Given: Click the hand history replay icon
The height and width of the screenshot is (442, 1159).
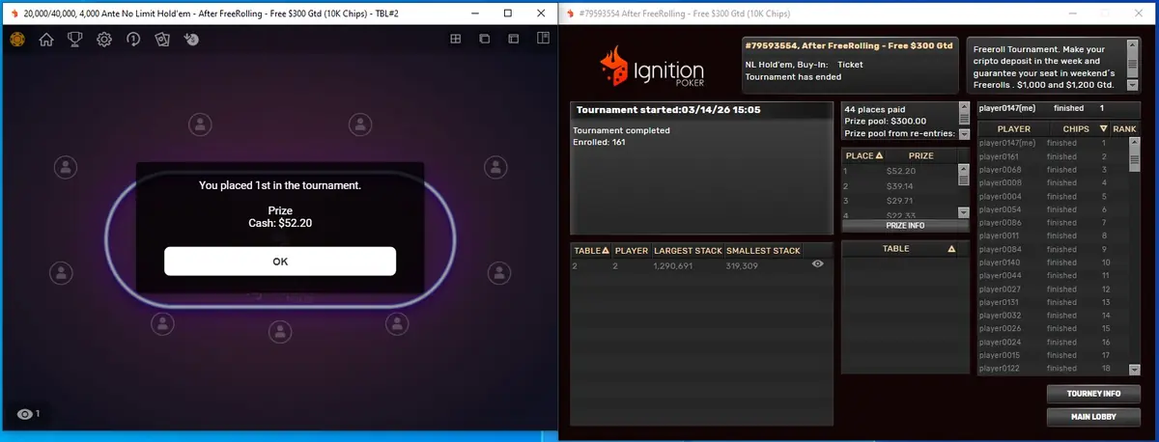Looking at the screenshot, I should [x=133, y=40].
